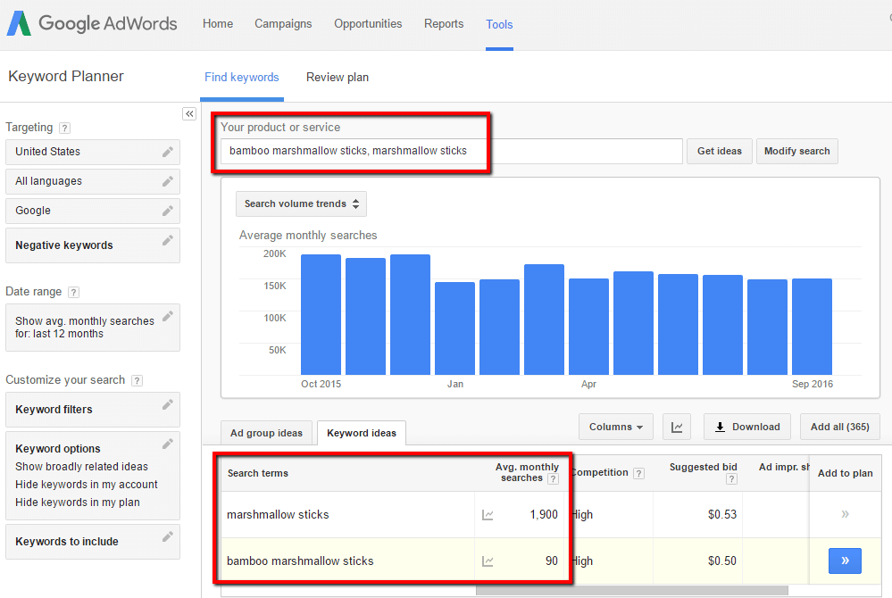892x598 pixels.
Task: Show trend chart for bamboo marshmallow sticks
Action: 488,561
